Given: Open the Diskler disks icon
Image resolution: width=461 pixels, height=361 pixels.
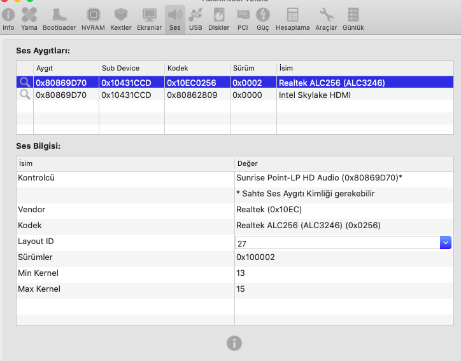Looking at the screenshot, I should click(x=218, y=18).
